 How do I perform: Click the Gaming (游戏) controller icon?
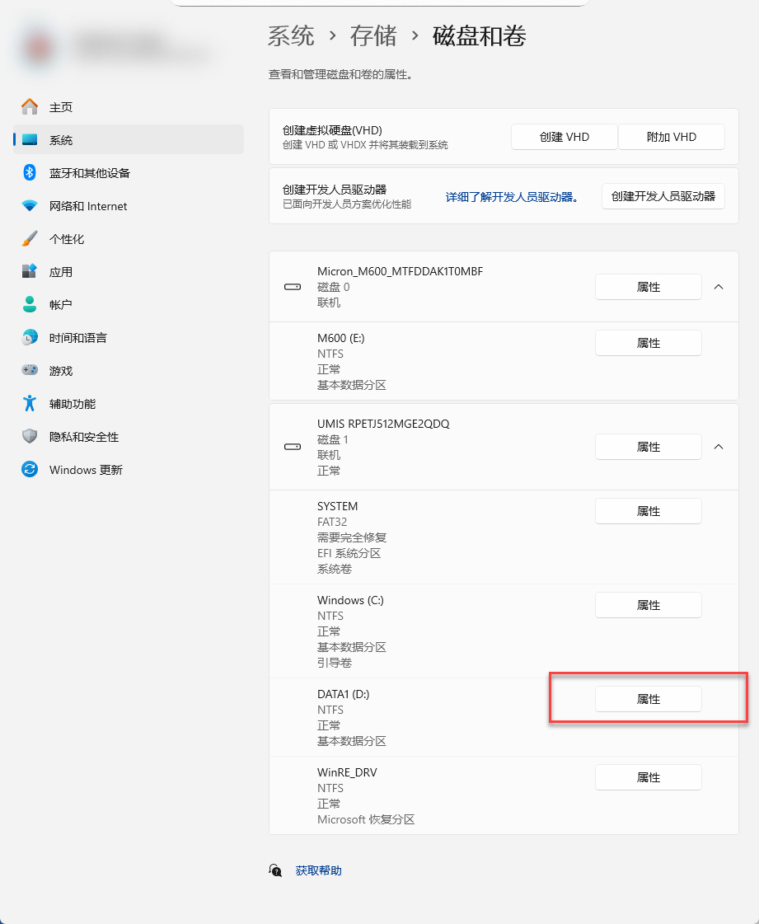[30, 371]
